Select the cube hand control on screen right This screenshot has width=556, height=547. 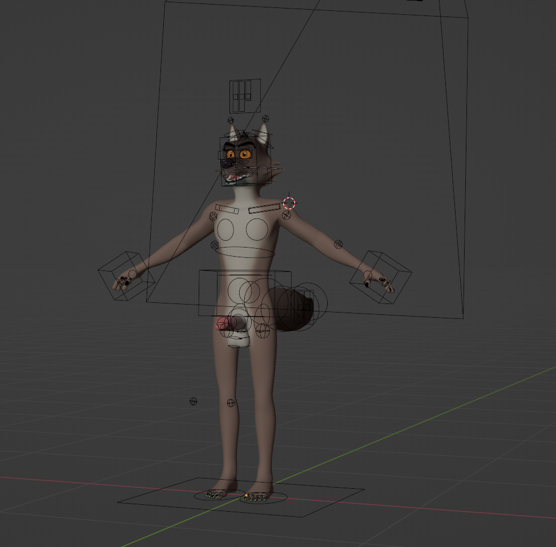click(380, 277)
